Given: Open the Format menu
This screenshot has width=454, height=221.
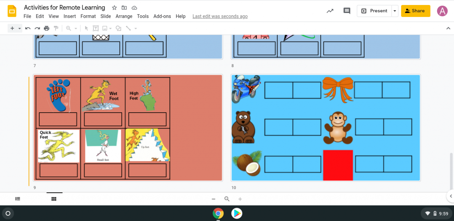Looking at the screenshot, I should [88, 16].
